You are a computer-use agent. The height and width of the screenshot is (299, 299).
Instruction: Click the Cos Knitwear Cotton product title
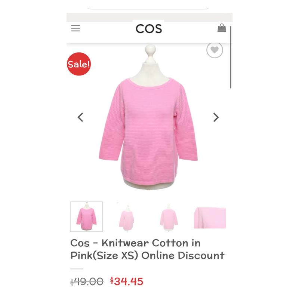(x=147, y=249)
